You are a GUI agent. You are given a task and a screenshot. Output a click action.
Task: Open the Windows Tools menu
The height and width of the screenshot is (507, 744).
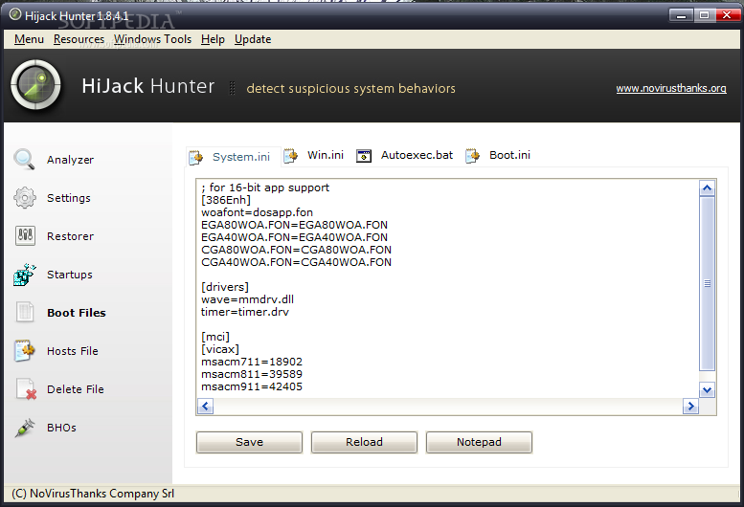(x=152, y=39)
